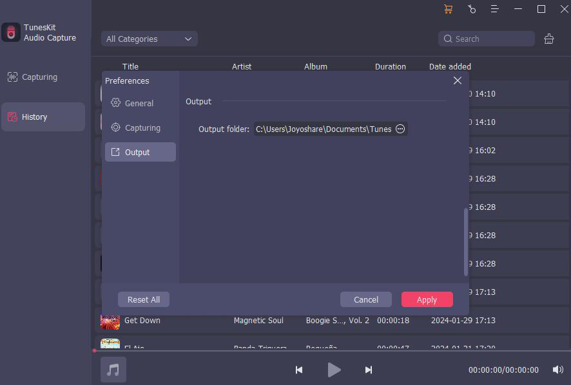Play the selected recording
The width and height of the screenshot is (571, 385).
334,370
